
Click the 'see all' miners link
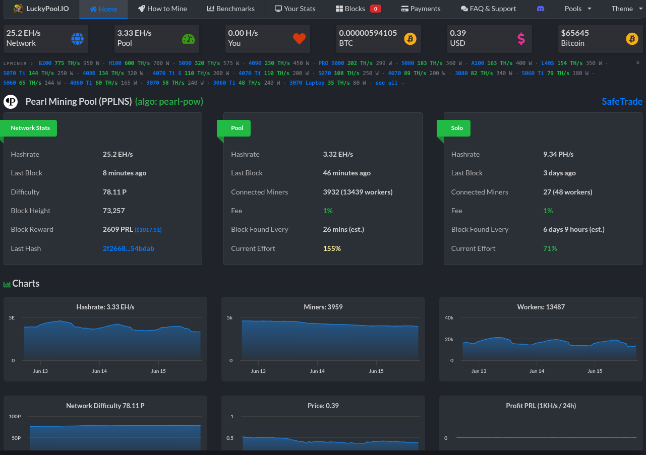390,83
